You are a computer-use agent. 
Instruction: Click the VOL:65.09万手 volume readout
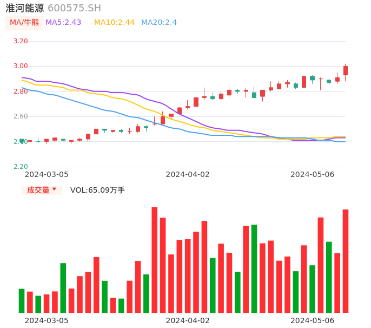(x=97, y=190)
